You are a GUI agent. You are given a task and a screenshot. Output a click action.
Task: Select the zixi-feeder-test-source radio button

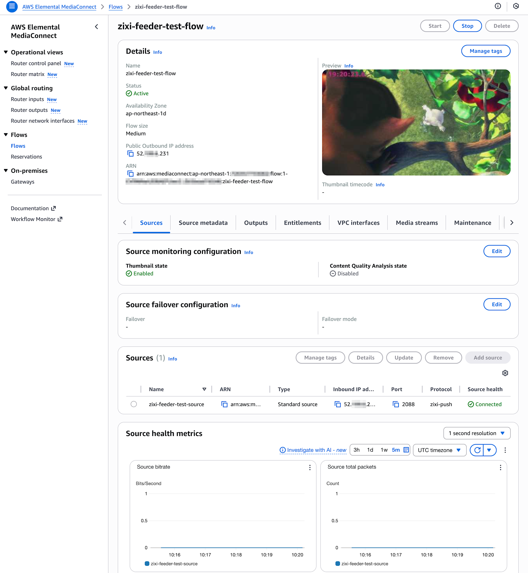134,404
